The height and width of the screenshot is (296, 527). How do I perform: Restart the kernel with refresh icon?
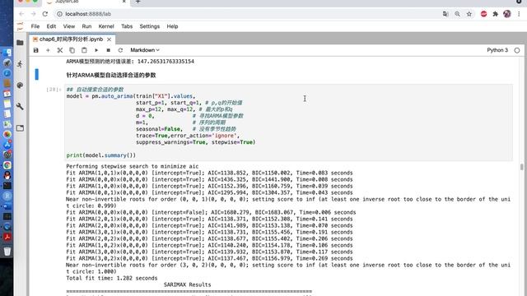(120, 50)
